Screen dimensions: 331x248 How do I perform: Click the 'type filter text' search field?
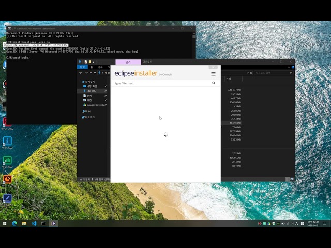pos(162,83)
